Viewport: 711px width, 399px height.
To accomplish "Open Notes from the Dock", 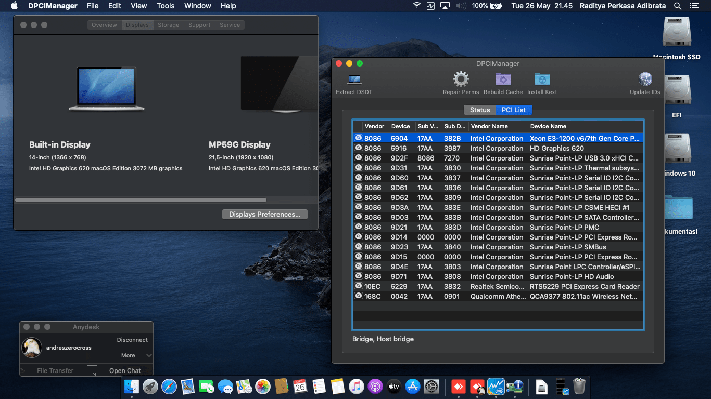I will click(x=338, y=387).
